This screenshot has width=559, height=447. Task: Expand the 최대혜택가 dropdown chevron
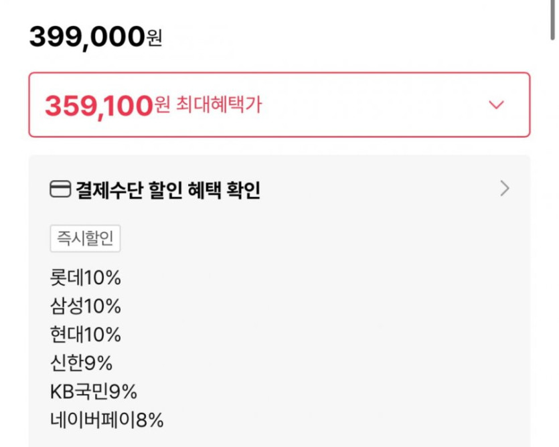pos(496,105)
